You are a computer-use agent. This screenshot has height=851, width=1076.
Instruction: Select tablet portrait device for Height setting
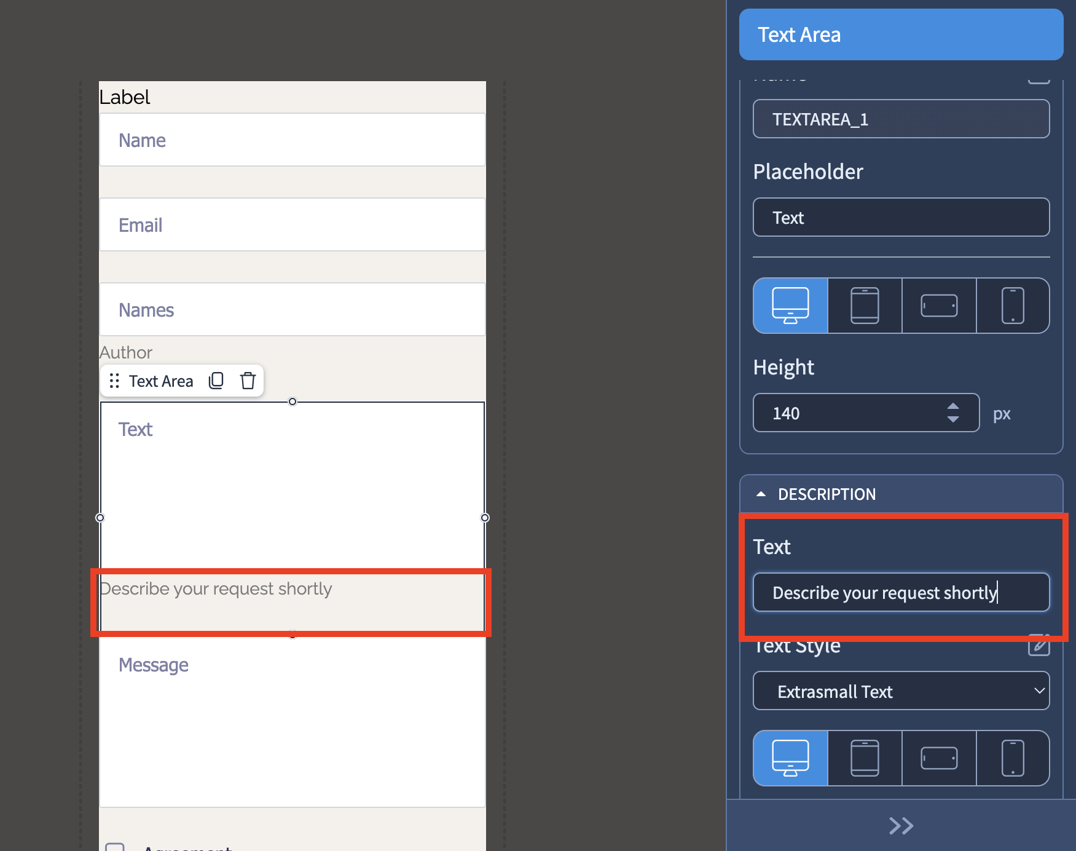pyautogui.click(x=865, y=306)
